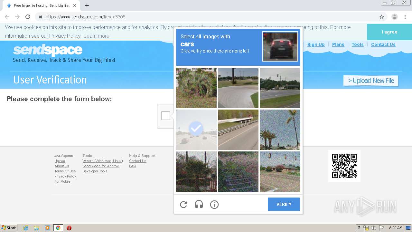
Task: Select the curved driveway image tile
Action: (x=238, y=88)
